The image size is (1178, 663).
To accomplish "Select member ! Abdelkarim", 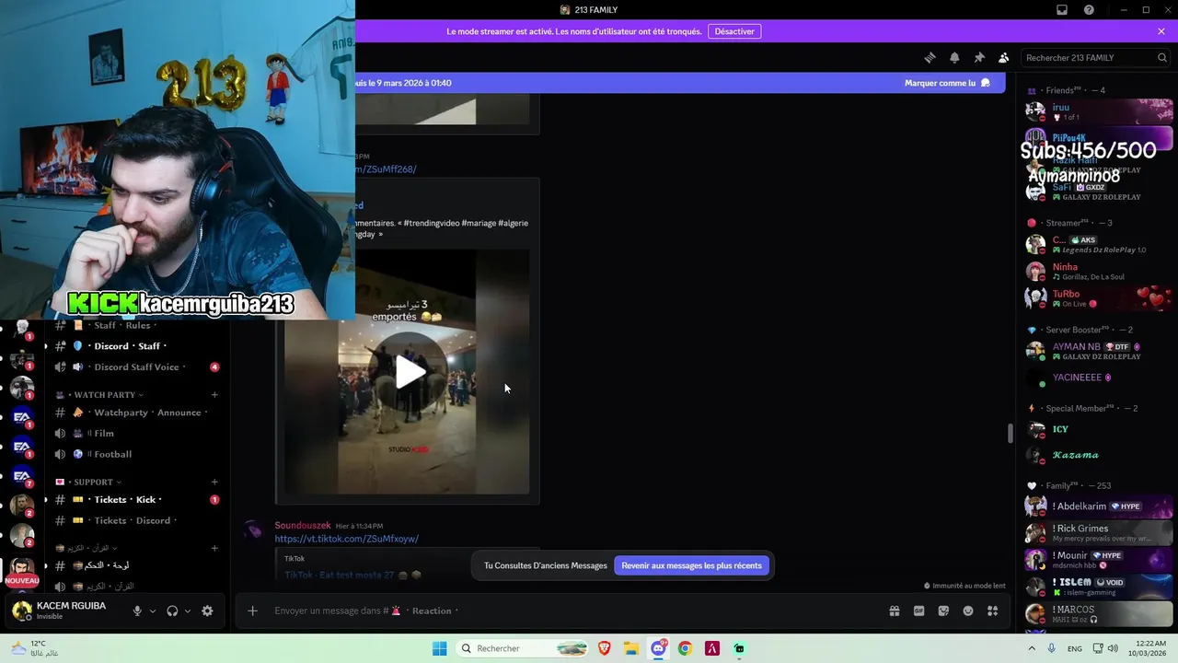I will click(1098, 506).
